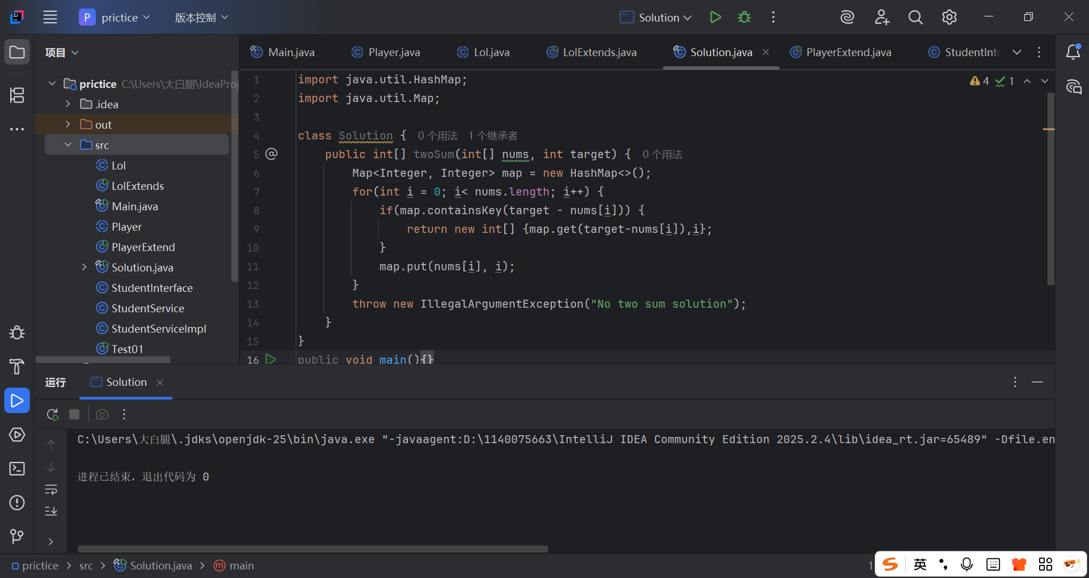Expand the collapsed console toolbar chevron

(x=51, y=542)
